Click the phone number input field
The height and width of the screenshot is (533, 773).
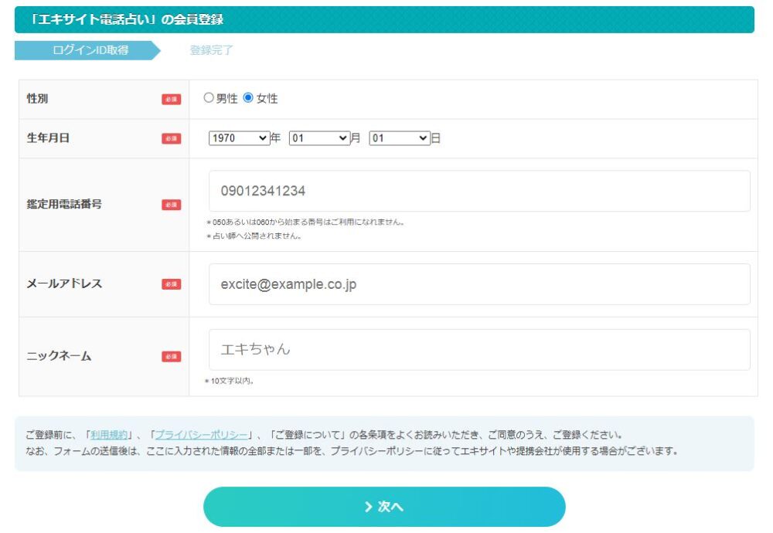[x=479, y=191]
